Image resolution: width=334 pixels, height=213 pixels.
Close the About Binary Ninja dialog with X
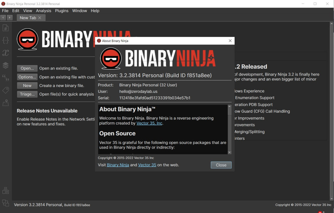(230, 41)
